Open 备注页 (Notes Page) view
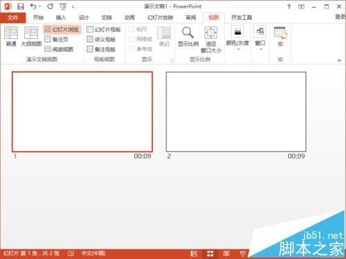The height and width of the screenshot is (259, 346). tap(57, 39)
